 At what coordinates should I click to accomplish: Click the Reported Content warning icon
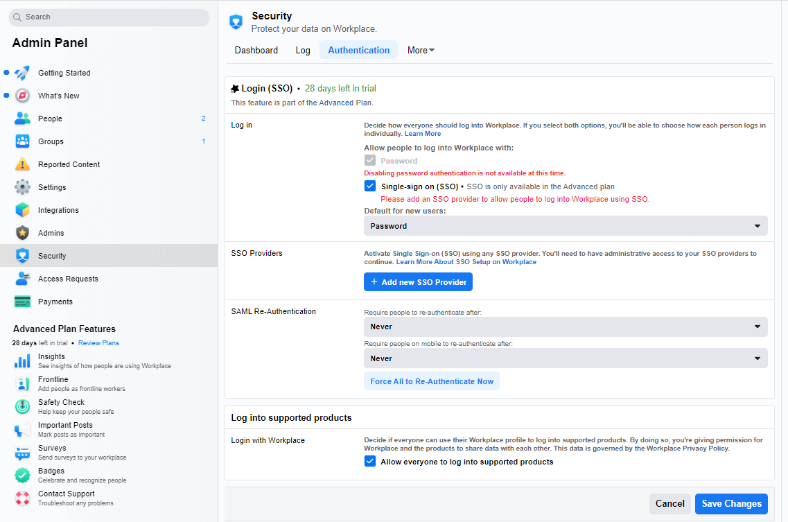(22, 164)
